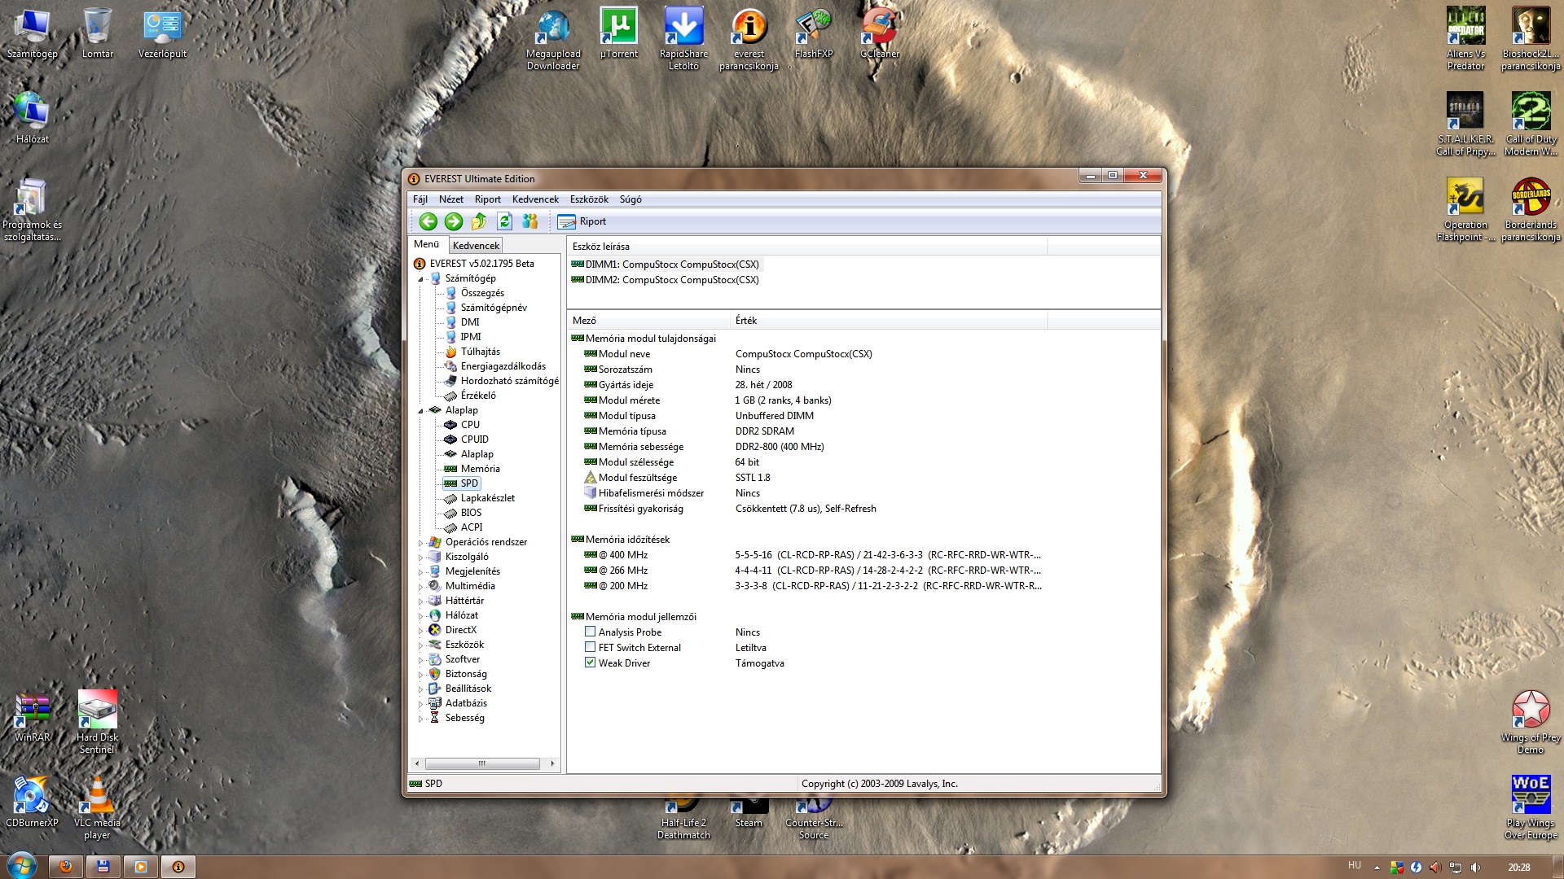Click the Riport toolbar button
Viewport: 1564px width, 879px height.
click(582, 221)
